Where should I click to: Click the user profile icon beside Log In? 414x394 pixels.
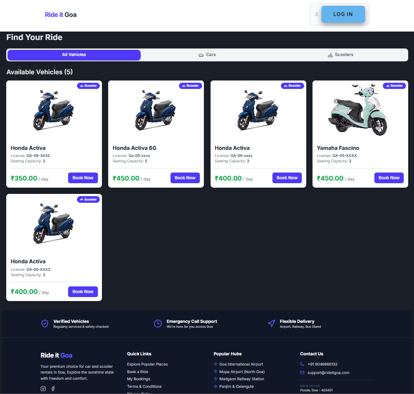tap(317, 14)
